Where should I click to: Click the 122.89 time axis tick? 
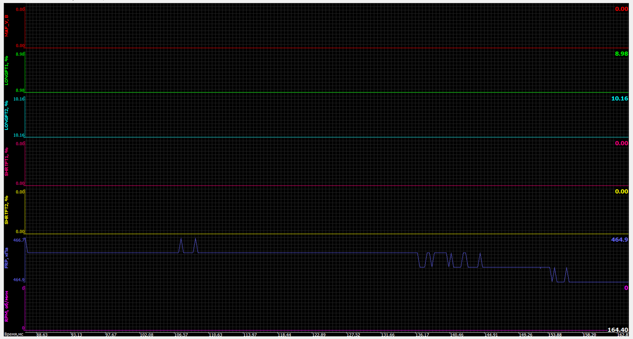pos(318,335)
